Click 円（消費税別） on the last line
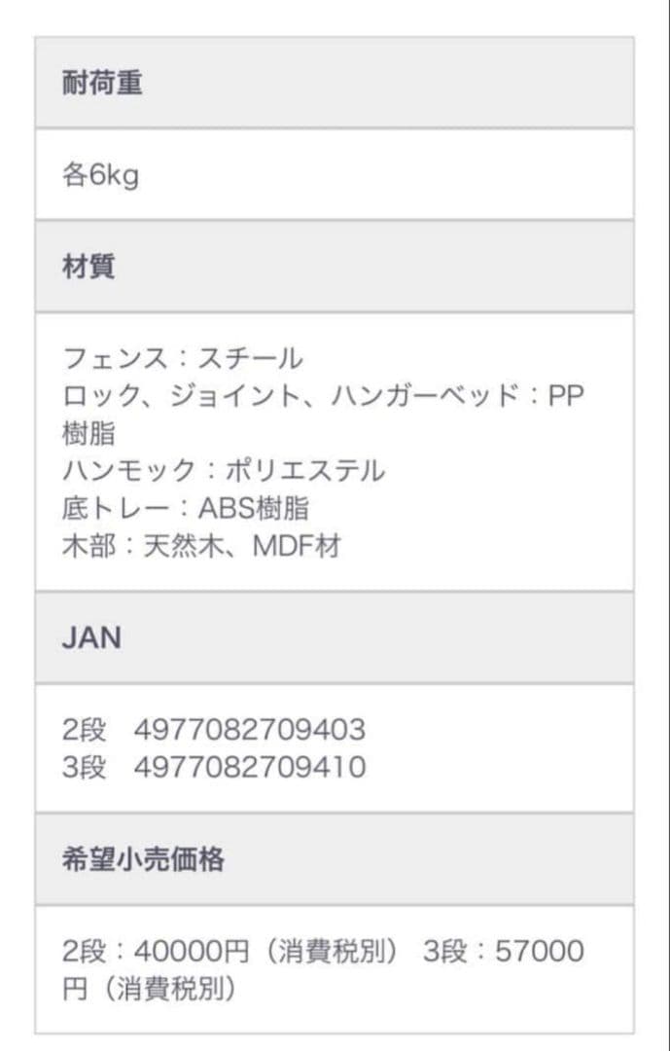Viewport: 670px width, 1051px height. (150, 990)
